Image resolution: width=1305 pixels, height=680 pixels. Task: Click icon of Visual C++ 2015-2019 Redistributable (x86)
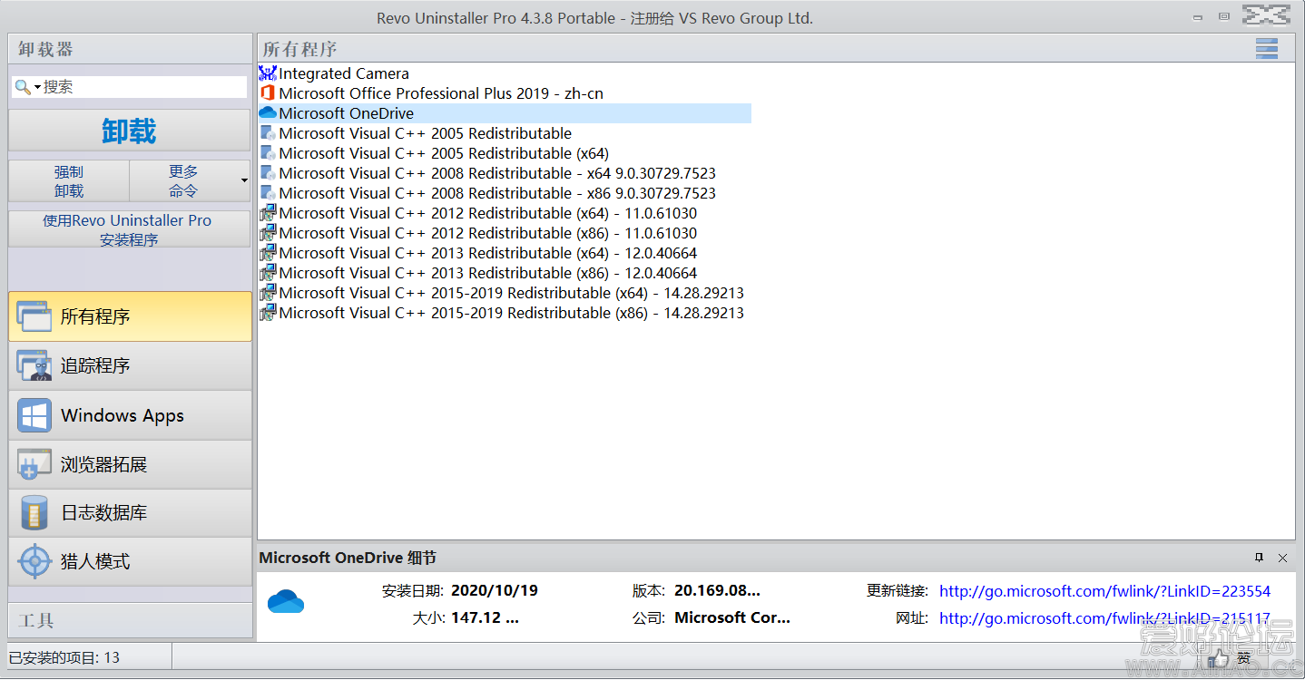[268, 313]
